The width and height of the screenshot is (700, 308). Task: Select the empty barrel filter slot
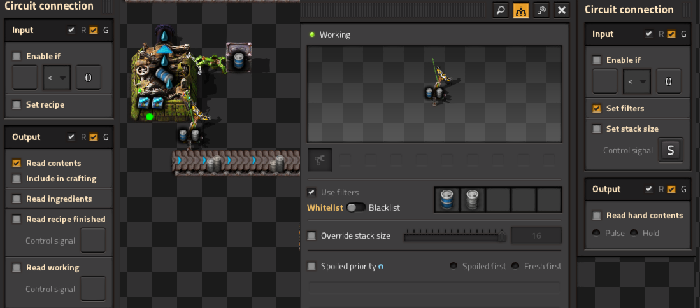pyautogui.click(x=473, y=200)
